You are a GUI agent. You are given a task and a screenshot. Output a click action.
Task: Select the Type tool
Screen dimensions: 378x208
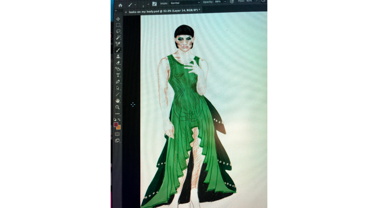coord(118,75)
